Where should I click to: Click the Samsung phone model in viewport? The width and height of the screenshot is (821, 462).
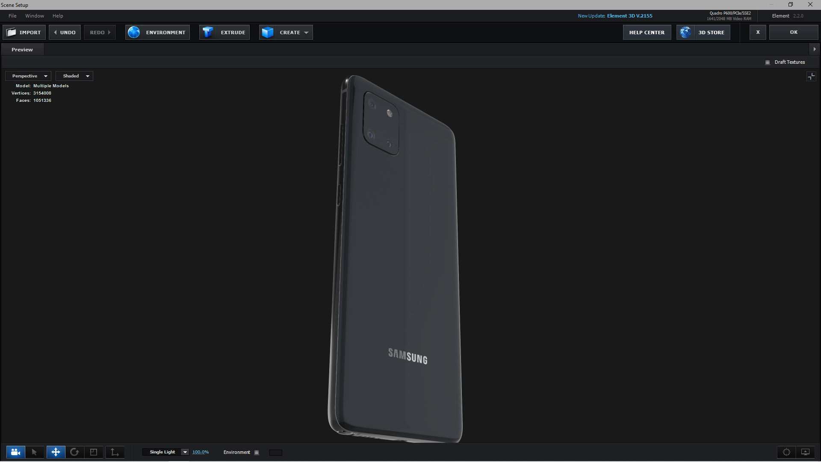click(396, 259)
